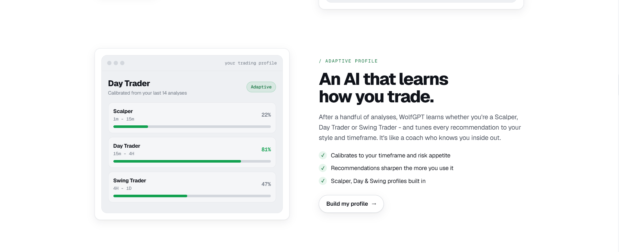This screenshot has width=619, height=252.
Task: Select the Day Trader 15m - 4H card
Action: 192,153
